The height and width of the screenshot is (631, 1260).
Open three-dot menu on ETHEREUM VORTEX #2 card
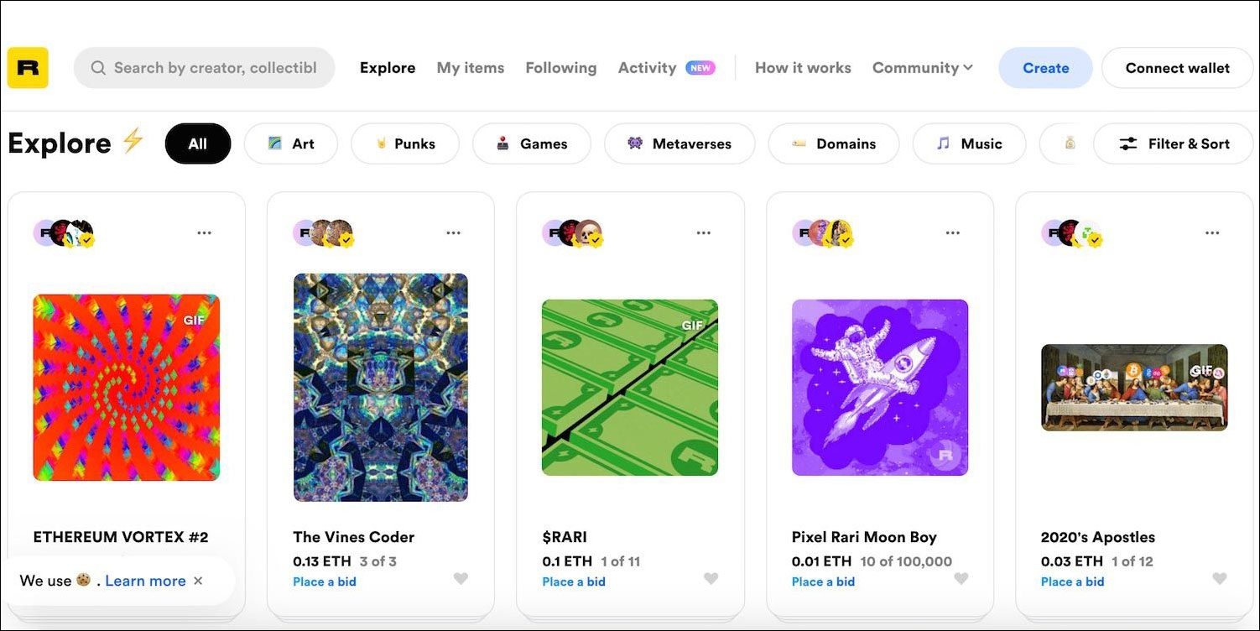coord(204,233)
